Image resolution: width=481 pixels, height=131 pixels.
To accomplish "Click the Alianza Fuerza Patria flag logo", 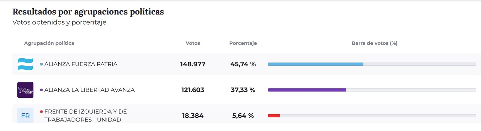I will (x=25, y=64).
